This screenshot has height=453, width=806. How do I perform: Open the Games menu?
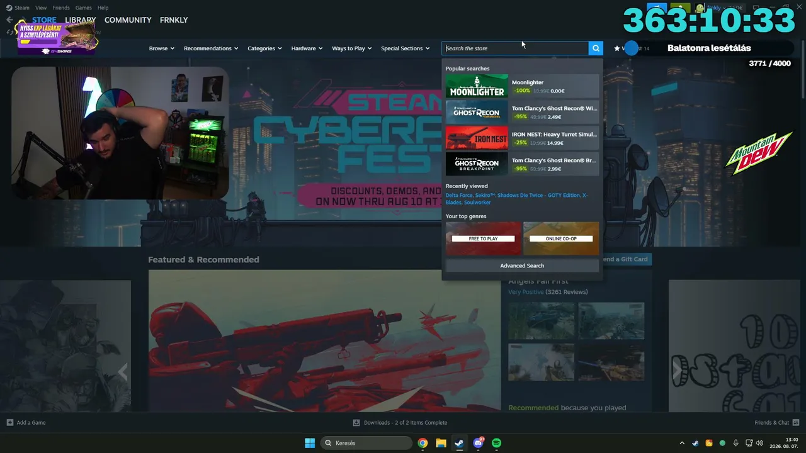click(x=83, y=8)
